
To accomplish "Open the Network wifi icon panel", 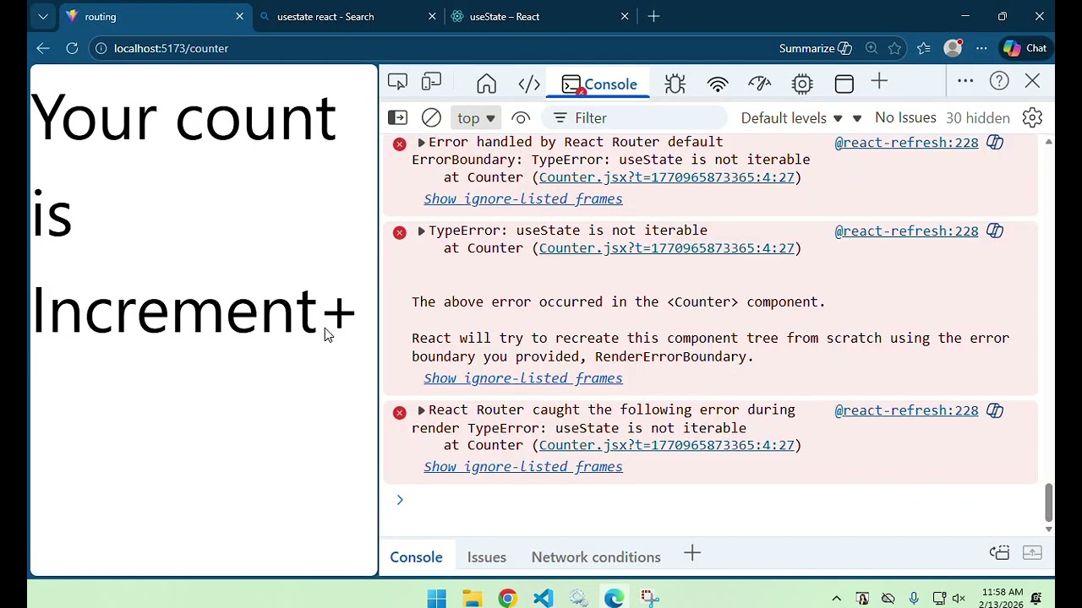I will [718, 83].
